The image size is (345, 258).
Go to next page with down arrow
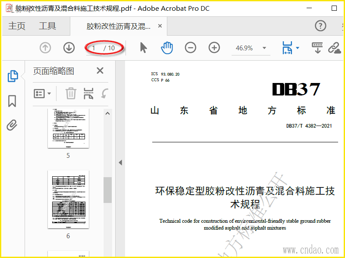[x=69, y=48]
